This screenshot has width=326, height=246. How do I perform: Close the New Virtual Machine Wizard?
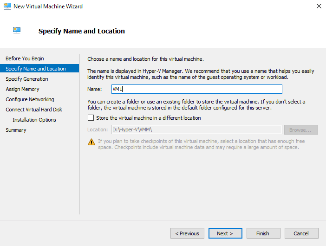pos(319,6)
